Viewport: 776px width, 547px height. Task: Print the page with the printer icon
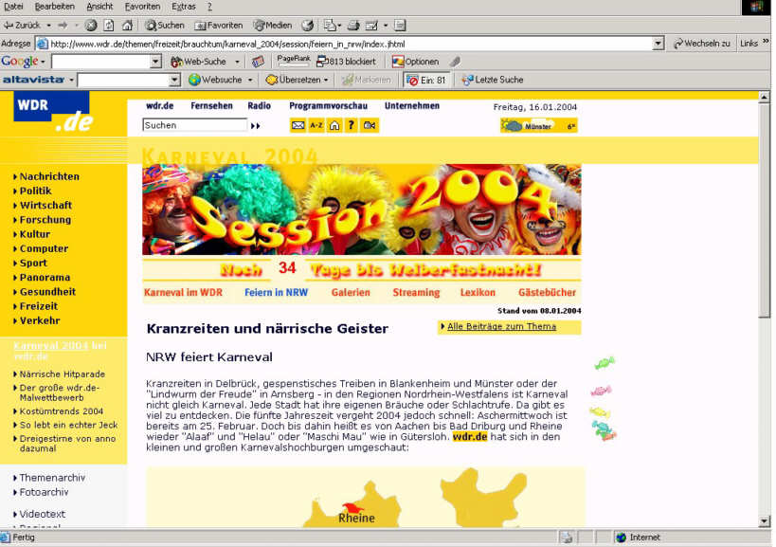coord(353,26)
